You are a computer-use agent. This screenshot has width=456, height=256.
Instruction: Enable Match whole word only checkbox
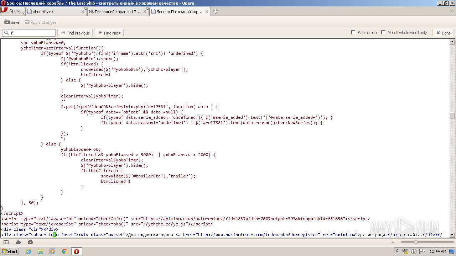point(383,33)
